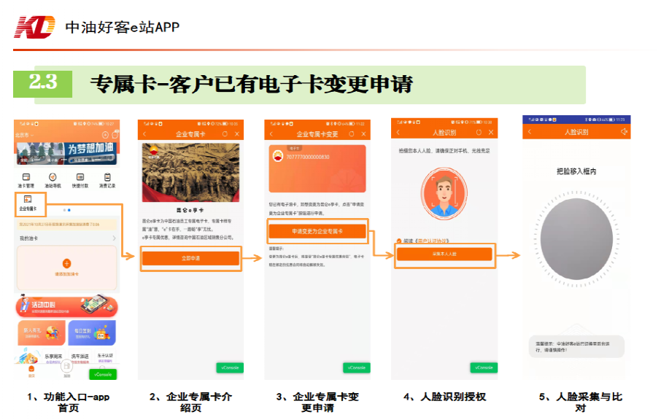Open 油卡管理 icon on app home
The image size is (661, 420).
tap(26, 178)
